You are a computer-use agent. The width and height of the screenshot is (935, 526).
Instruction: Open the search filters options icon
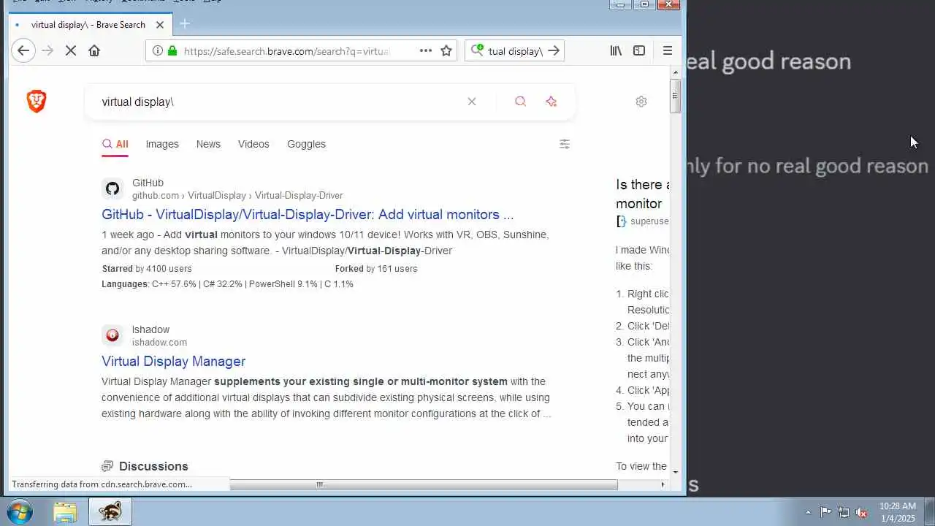click(565, 144)
